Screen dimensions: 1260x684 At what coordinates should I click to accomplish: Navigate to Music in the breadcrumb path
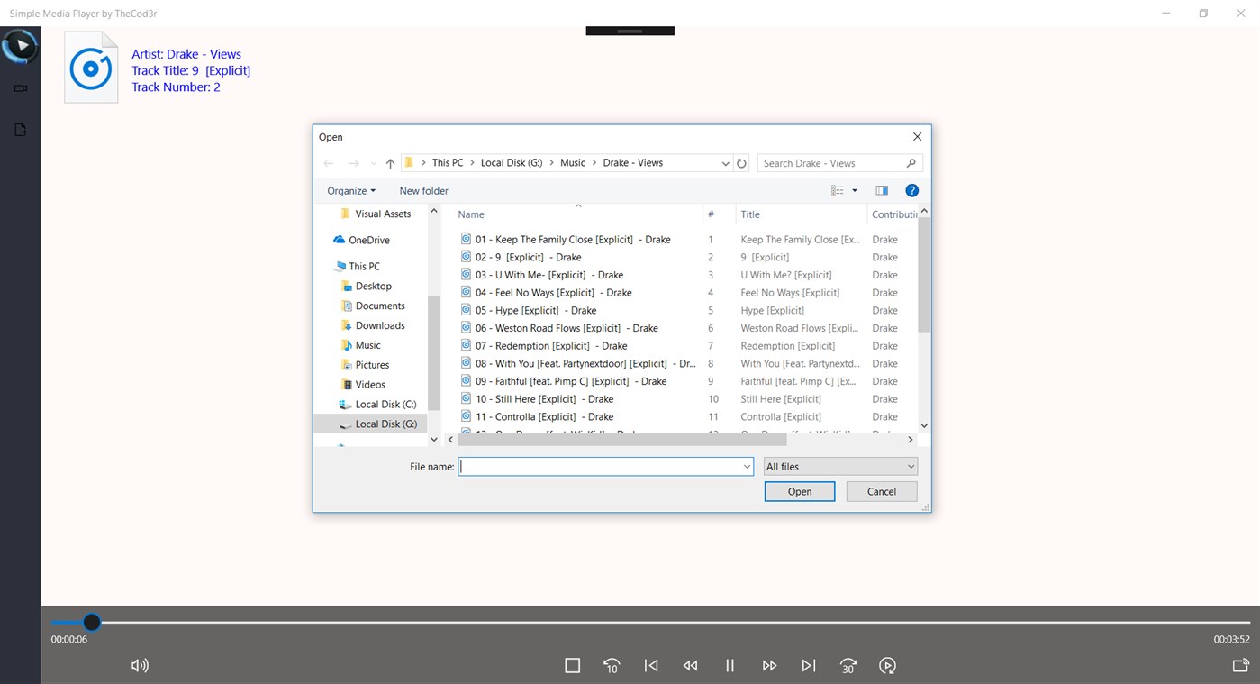(x=573, y=162)
